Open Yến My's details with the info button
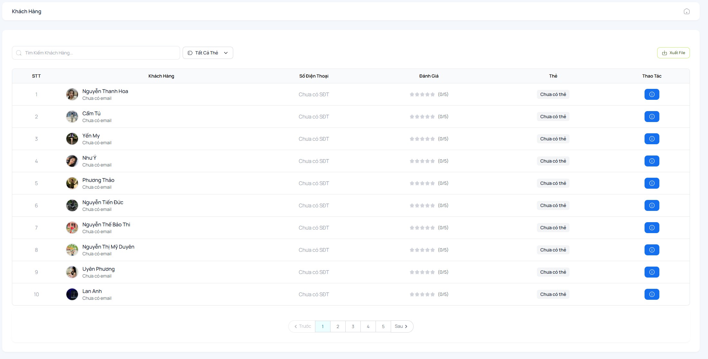708x359 pixels. pos(652,139)
